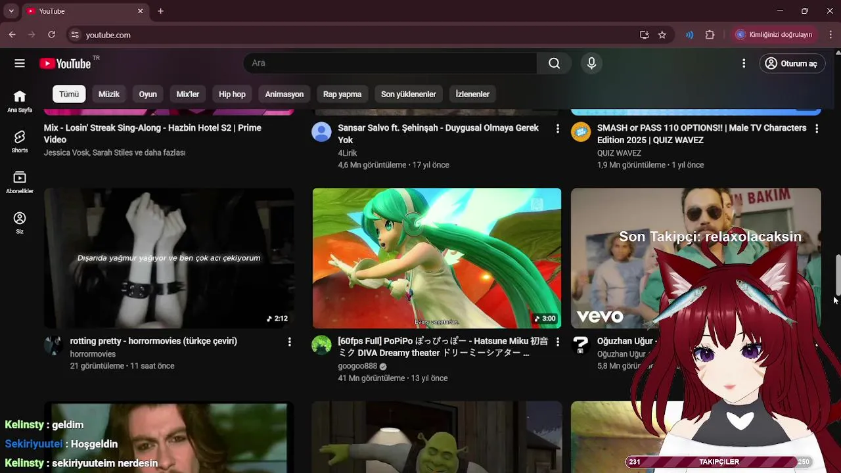The width and height of the screenshot is (841, 473).
Task: Select the İzlenenler filter chip
Action: click(472, 94)
